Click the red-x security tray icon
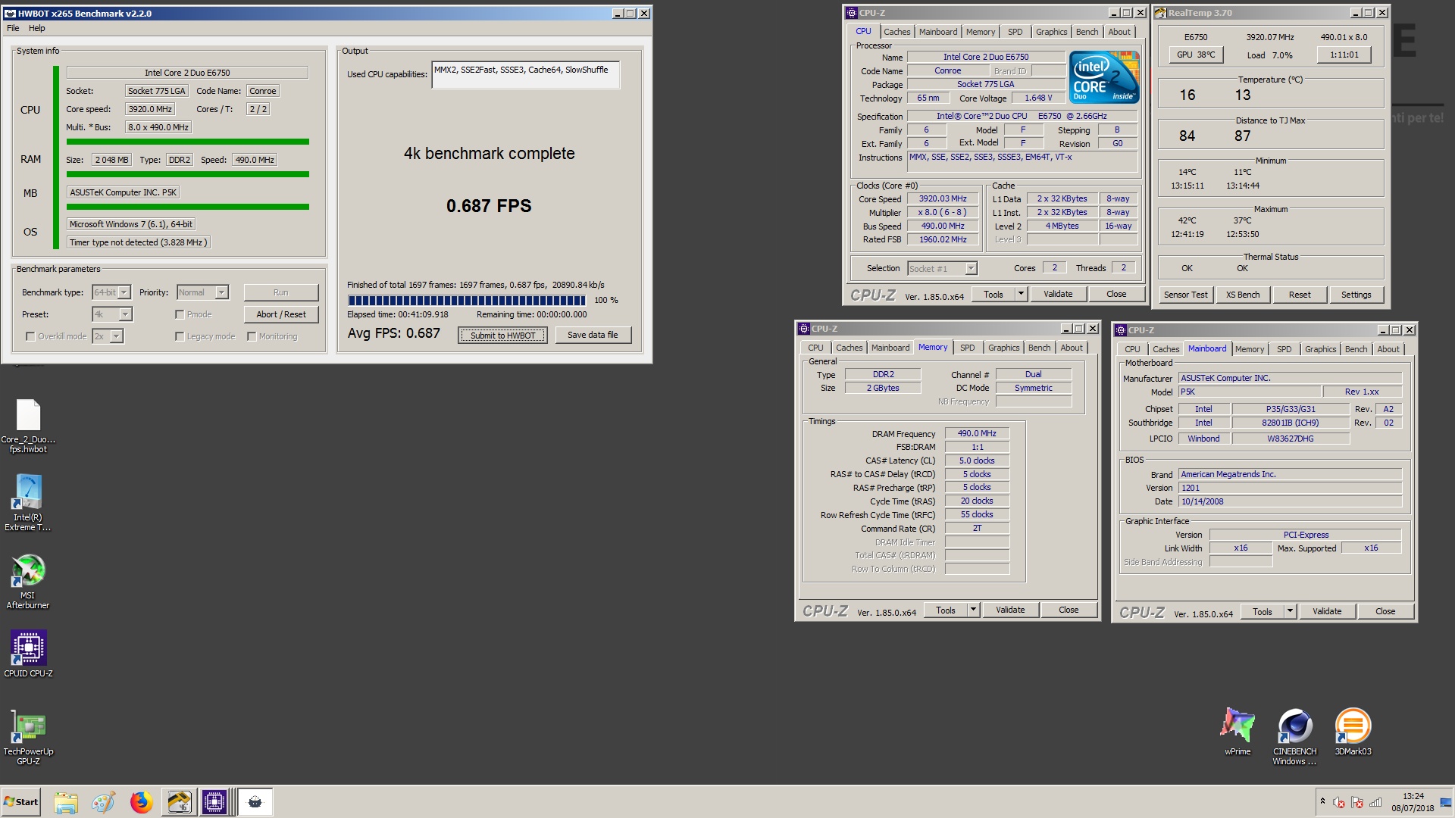The image size is (1455, 818). [x=1339, y=802]
